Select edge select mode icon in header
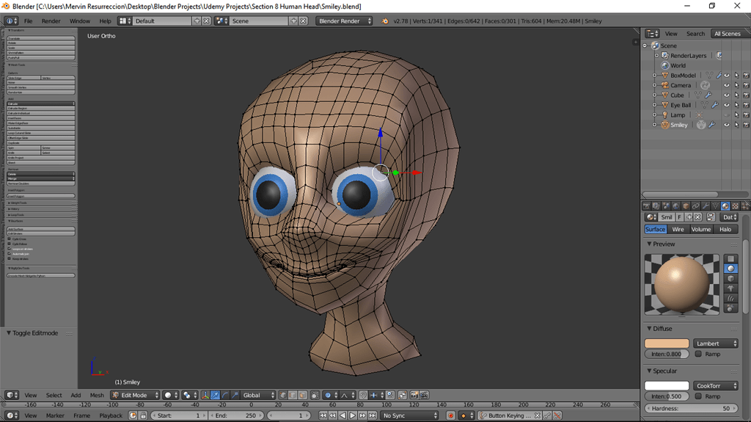 pyautogui.click(x=293, y=395)
